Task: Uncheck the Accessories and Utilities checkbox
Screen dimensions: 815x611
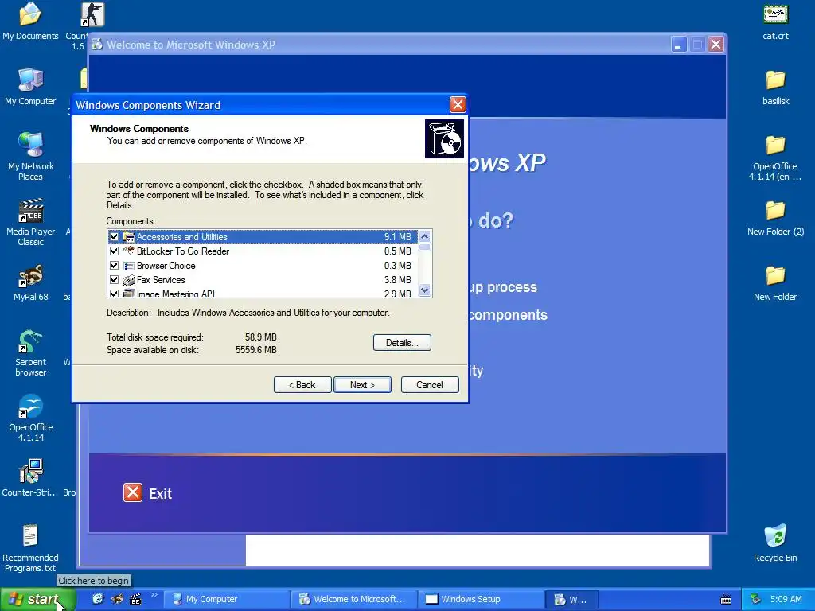Action: [114, 237]
